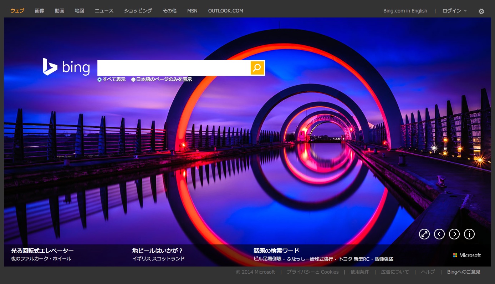Open the 地図 tab

[x=80, y=11]
